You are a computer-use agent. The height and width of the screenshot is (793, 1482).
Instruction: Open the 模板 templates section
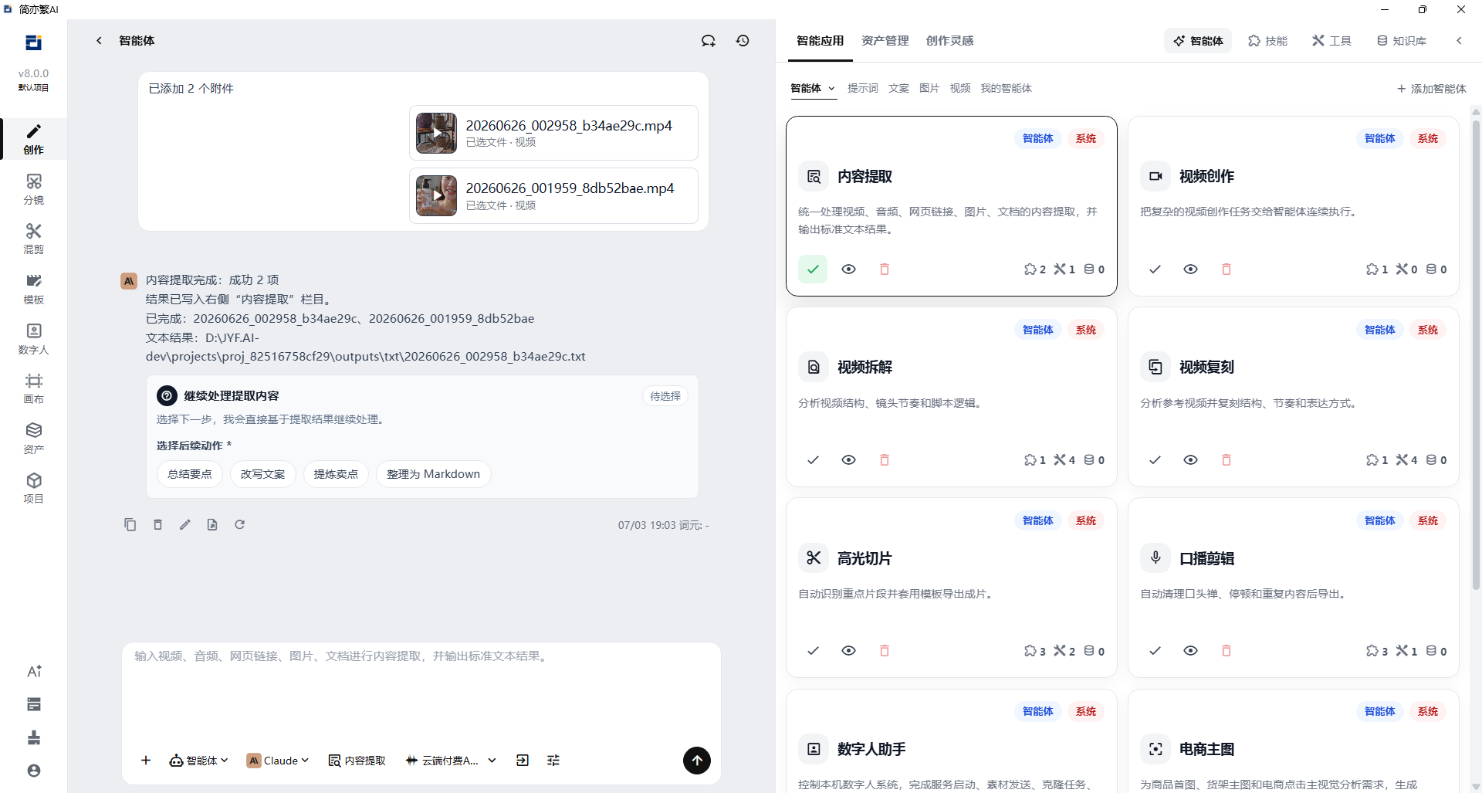point(33,289)
